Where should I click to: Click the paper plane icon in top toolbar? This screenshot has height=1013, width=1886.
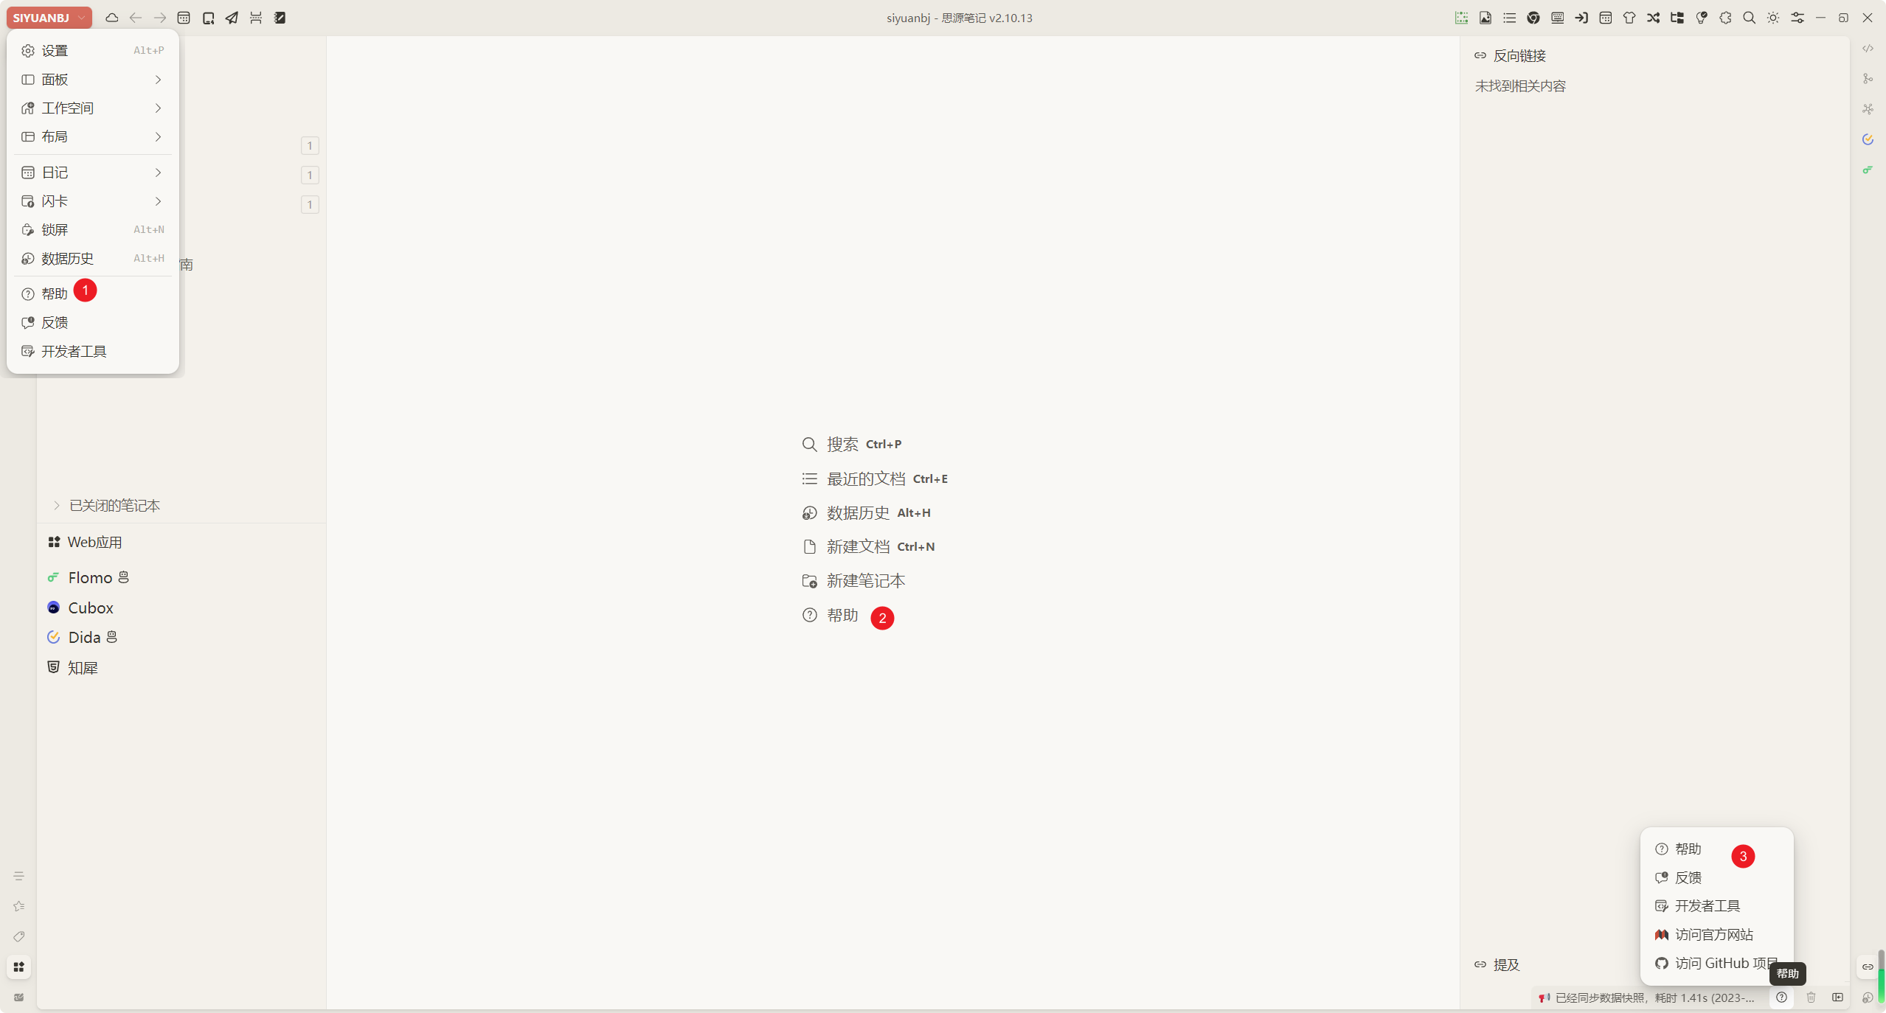pyautogui.click(x=232, y=18)
